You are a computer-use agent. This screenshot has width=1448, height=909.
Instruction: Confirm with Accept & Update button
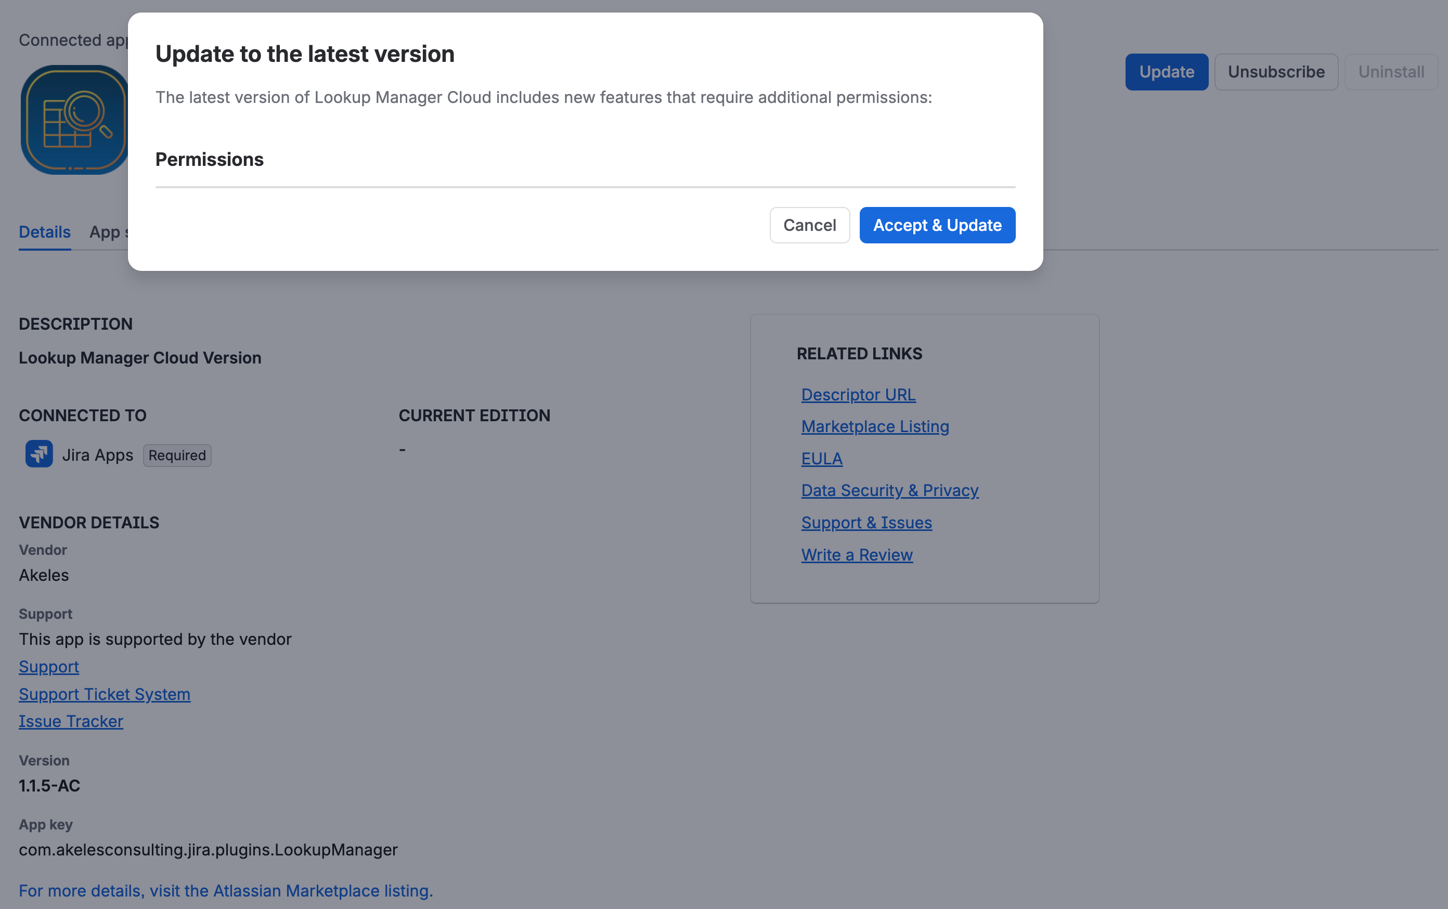(937, 226)
